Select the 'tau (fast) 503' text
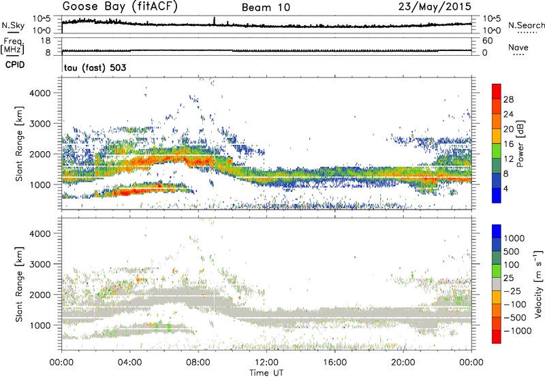Screen dimensions: 545x377 (x=95, y=67)
